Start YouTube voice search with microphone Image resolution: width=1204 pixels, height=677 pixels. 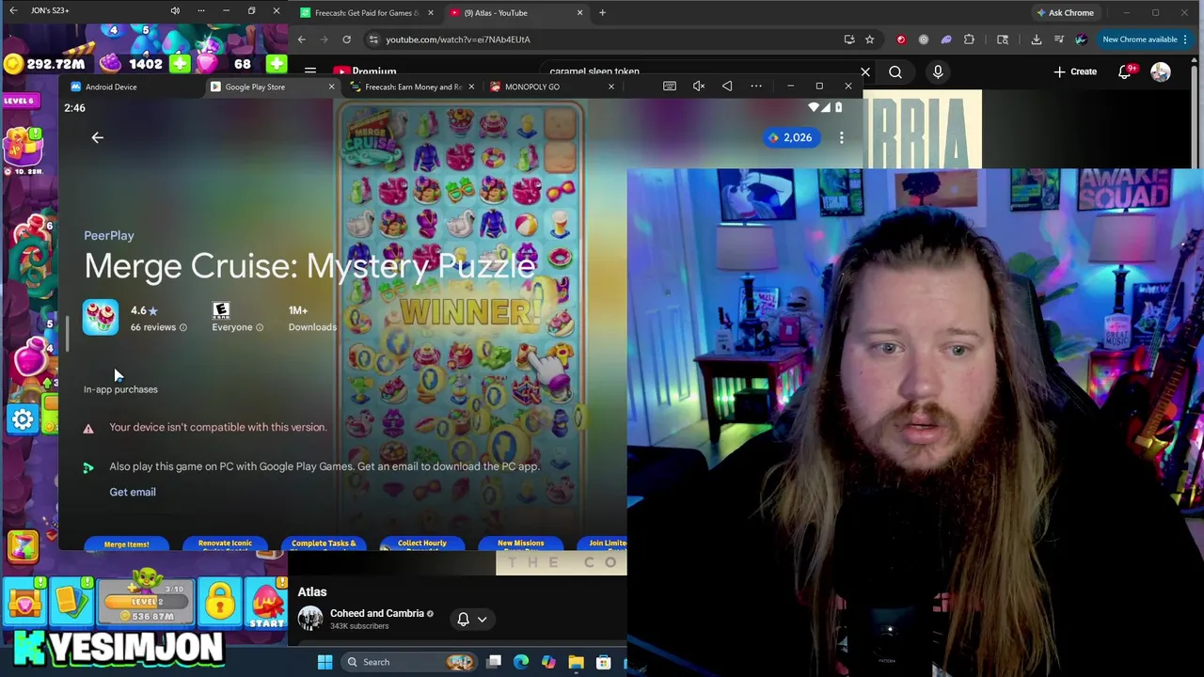[x=938, y=71]
